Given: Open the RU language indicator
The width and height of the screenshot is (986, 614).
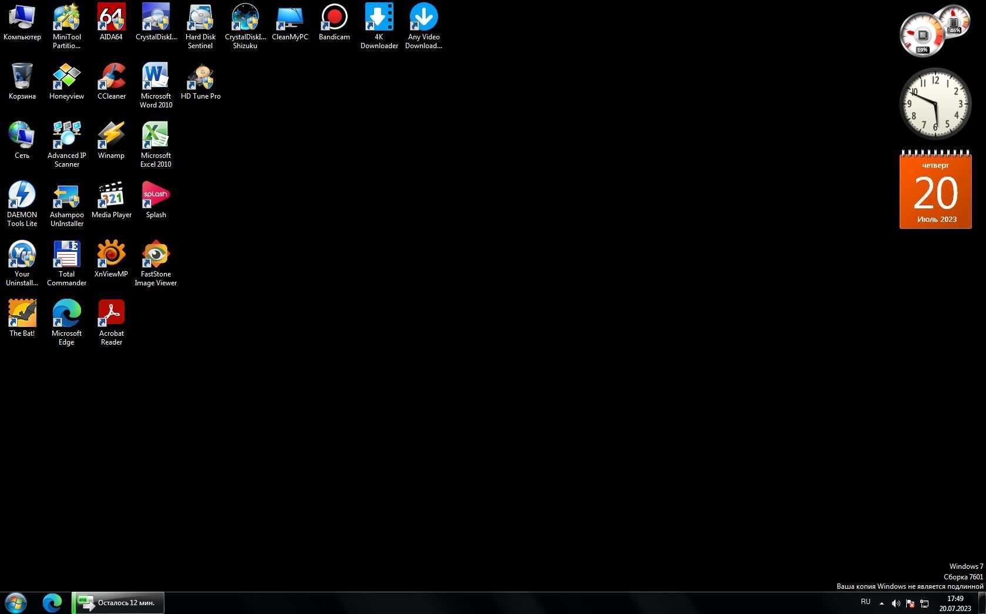Looking at the screenshot, I should pyautogui.click(x=865, y=602).
